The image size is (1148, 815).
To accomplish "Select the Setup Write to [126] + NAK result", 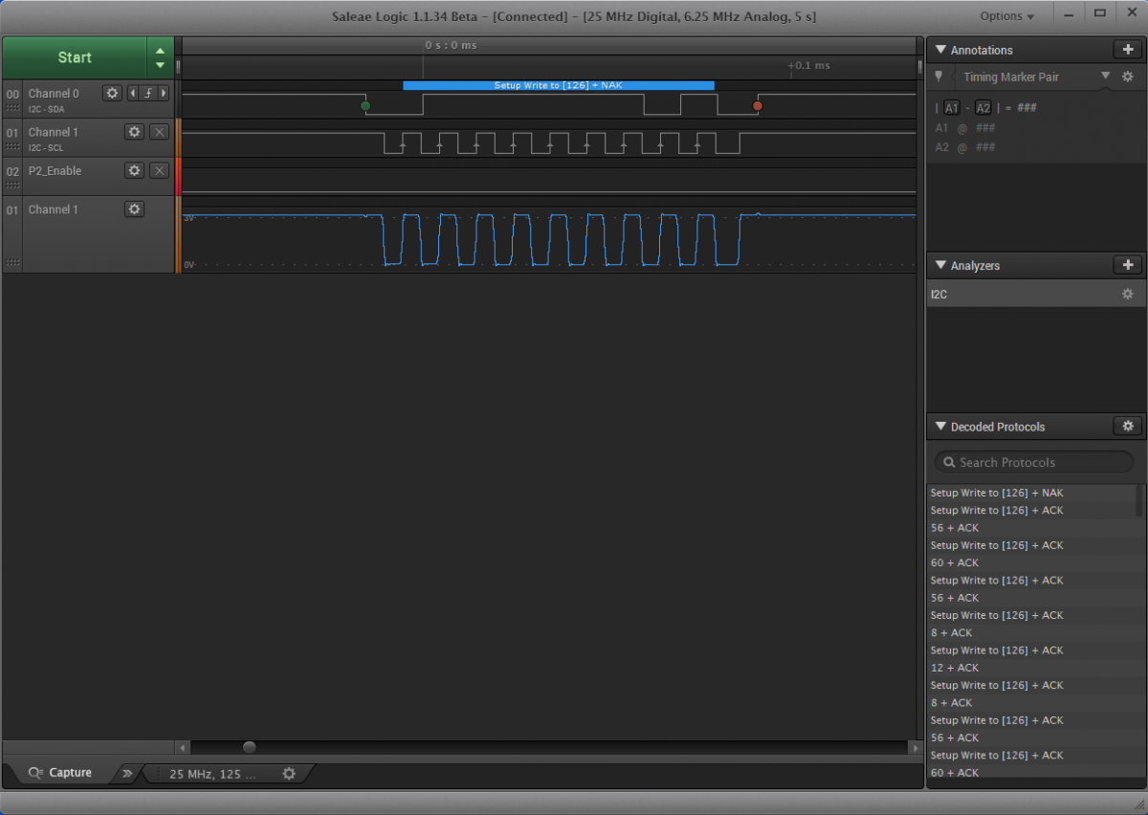I will point(1031,493).
